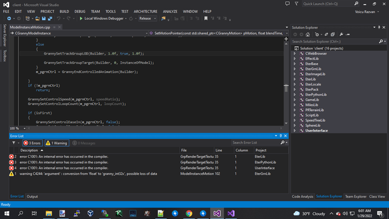Click the notifications filter funnel icon in title bar
Viewport: 389px width, 219px height.
297,4
